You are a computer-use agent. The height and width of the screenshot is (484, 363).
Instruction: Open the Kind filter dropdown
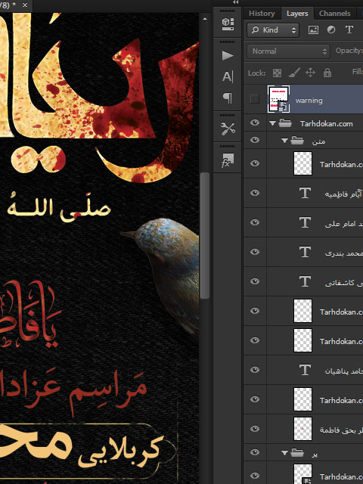(x=273, y=30)
